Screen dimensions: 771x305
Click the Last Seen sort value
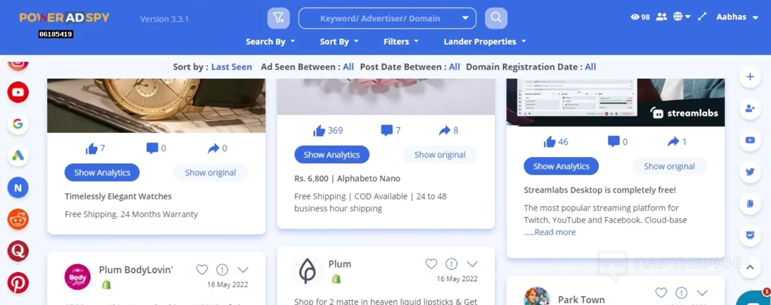(x=231, y=67)
